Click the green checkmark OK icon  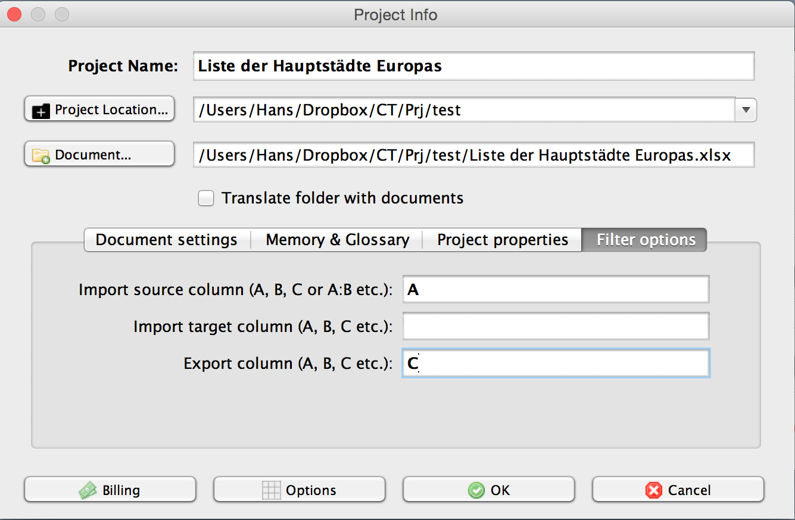476,490
